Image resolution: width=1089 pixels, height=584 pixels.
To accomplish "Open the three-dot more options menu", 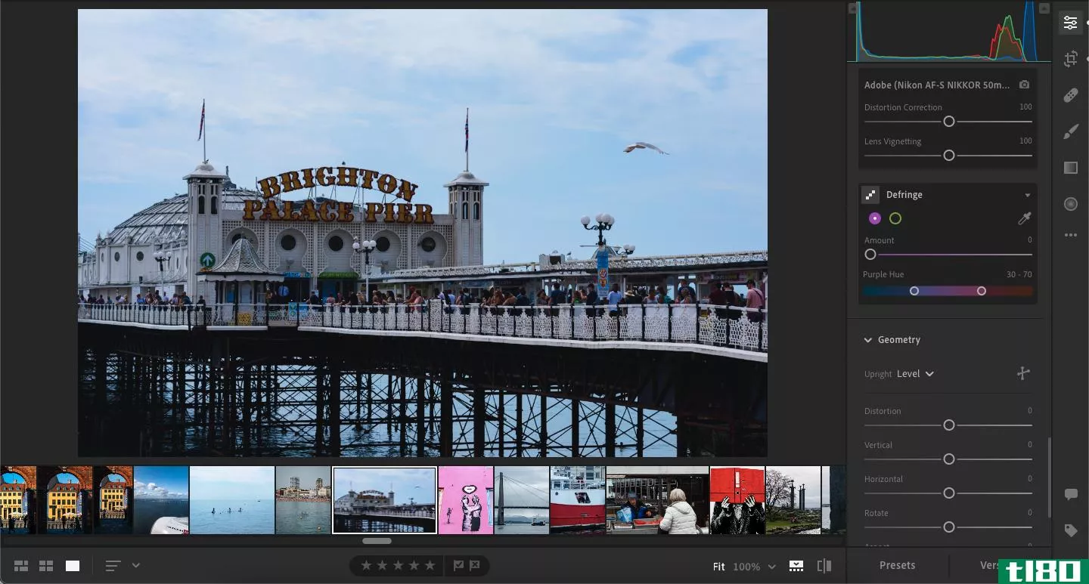I will pos(1070,235).
